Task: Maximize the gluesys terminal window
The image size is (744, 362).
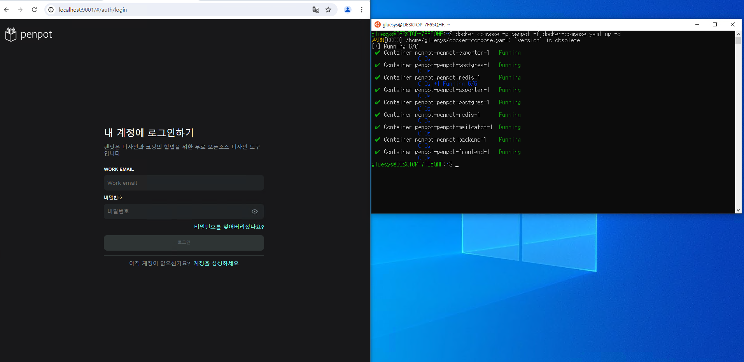Action: click(x=715, y=24)
